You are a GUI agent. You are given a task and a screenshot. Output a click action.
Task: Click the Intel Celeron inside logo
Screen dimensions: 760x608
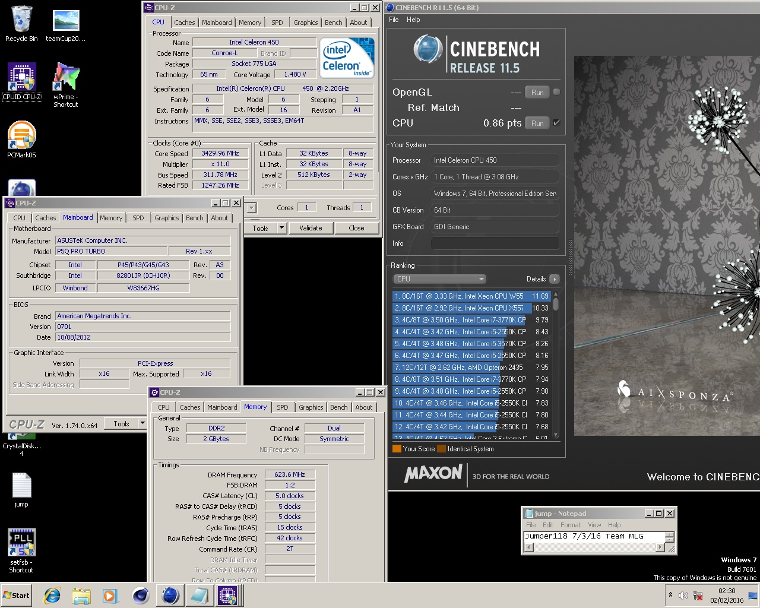coord(347,58)
